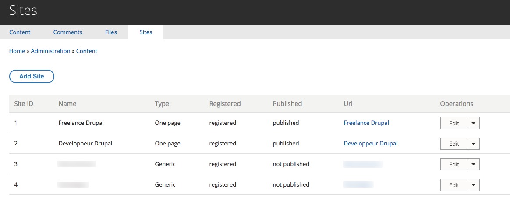Open the Content tab
510x212 pixels.
(20, 32)
